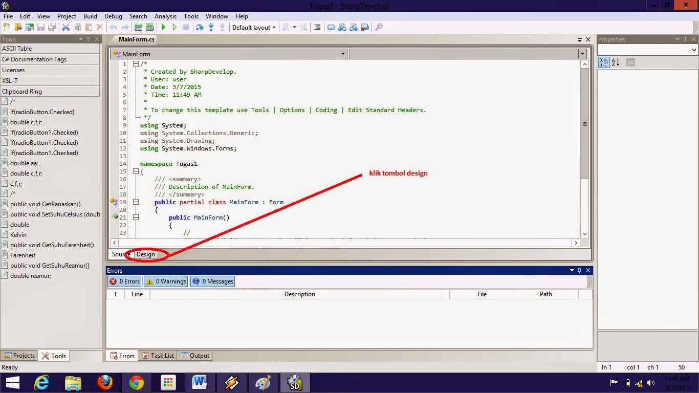Toggle the 0 Errors filter
The height and width of the screenshot is (393, 699).
click(124, 281)
